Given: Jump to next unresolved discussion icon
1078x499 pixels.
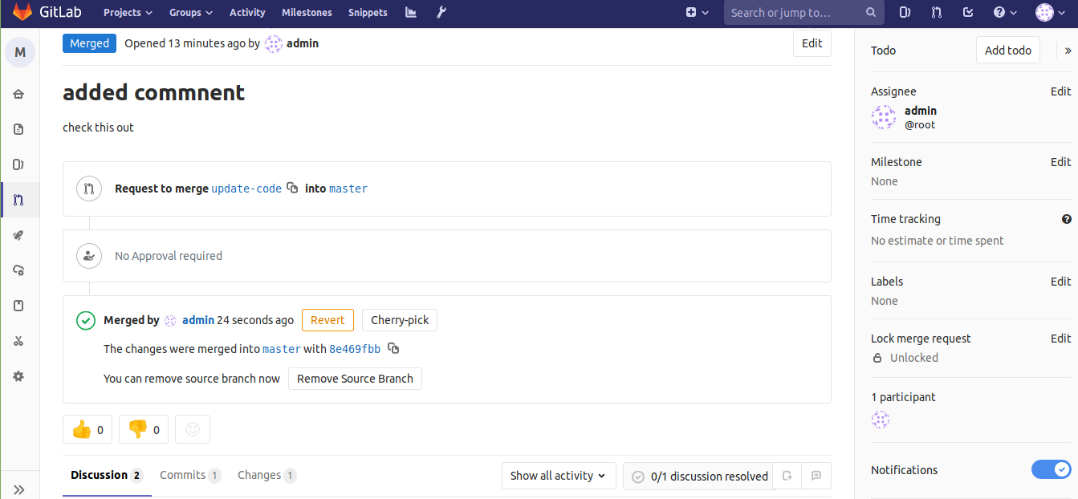Looking at the screenshot, I should pyautogui.click(x=816, y=476).
